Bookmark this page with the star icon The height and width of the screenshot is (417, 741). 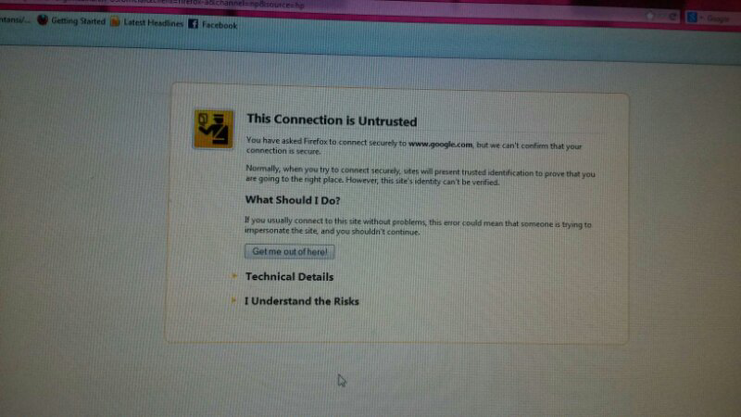tap(650, 16)
